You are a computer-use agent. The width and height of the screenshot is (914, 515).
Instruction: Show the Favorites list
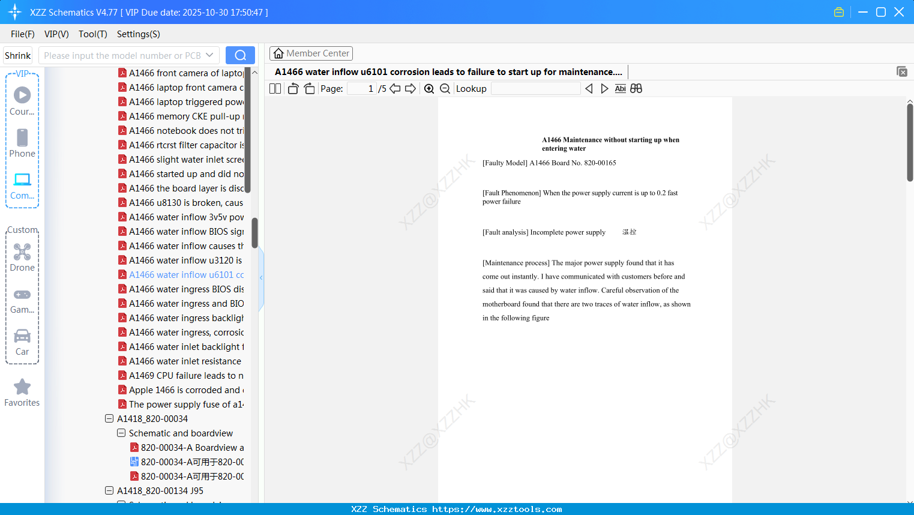22,393
